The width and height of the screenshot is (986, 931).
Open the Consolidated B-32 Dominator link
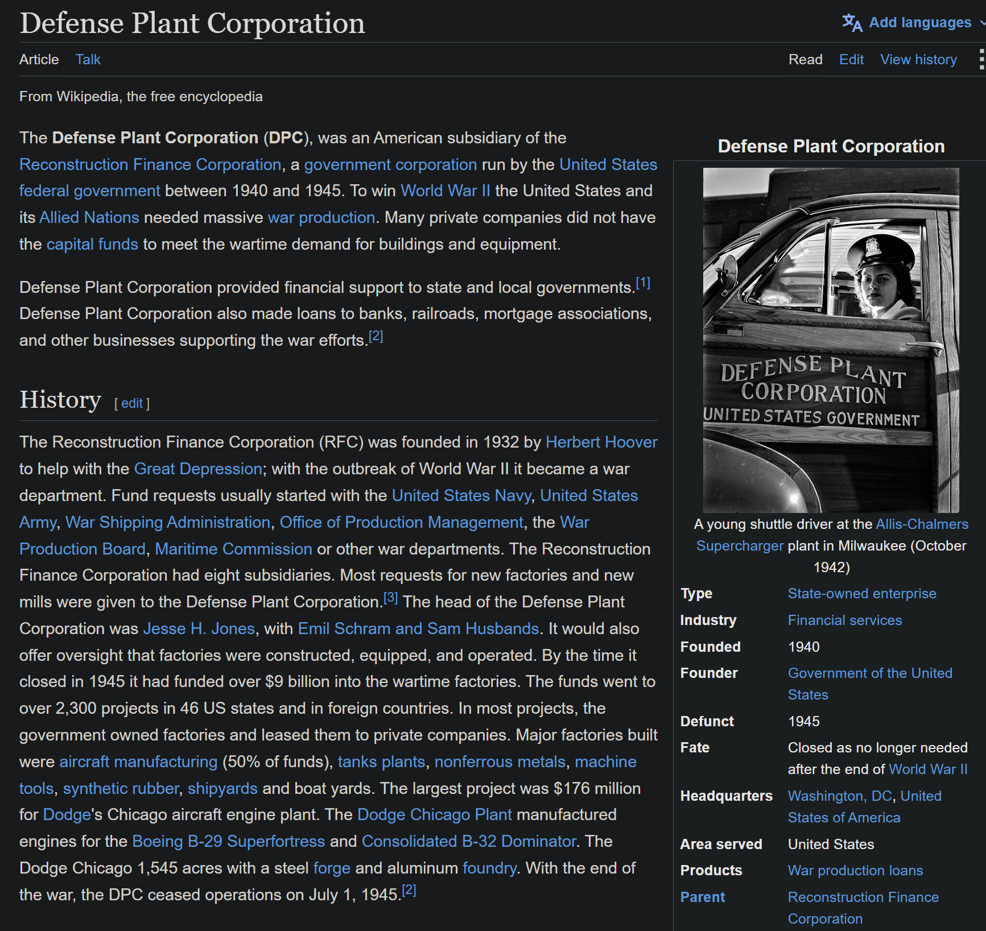point(469,841)
